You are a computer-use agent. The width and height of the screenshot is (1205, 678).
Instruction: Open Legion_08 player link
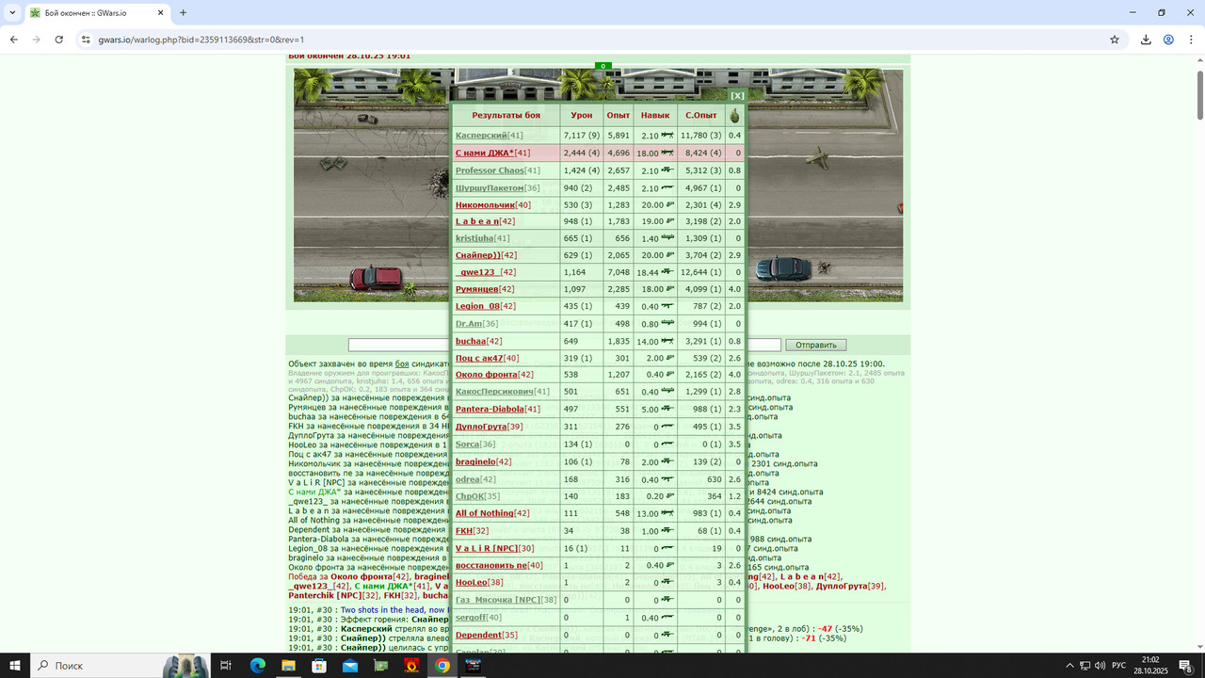coord(477,306)
